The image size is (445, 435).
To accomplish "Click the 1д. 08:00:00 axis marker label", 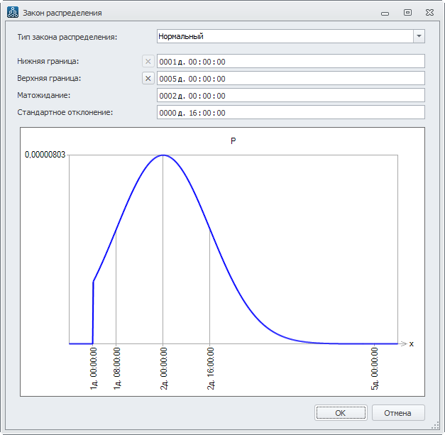I will pyautogui.click(x=116, y=368).
